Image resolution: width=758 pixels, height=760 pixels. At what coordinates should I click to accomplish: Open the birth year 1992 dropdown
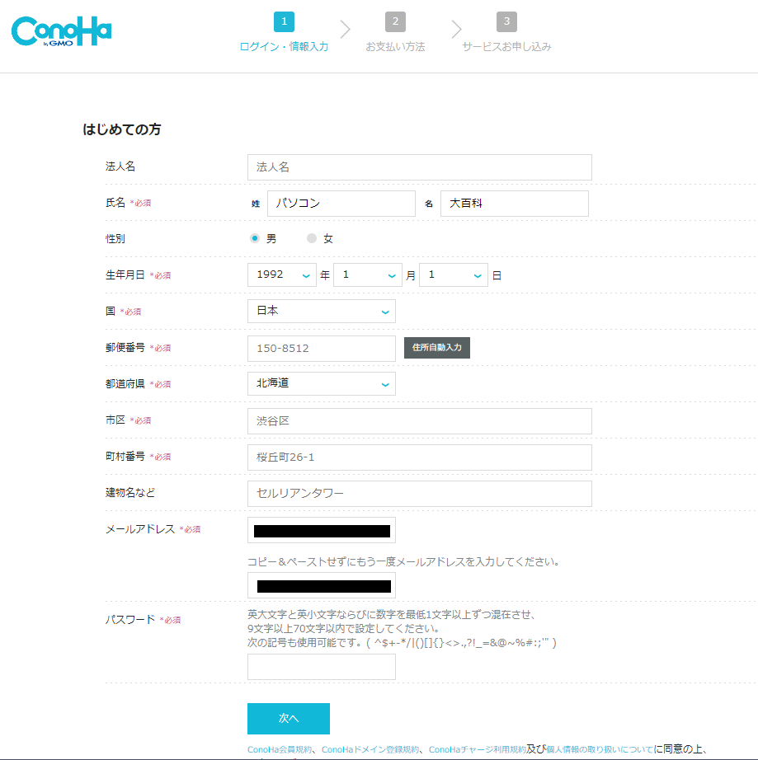(281, 275)
